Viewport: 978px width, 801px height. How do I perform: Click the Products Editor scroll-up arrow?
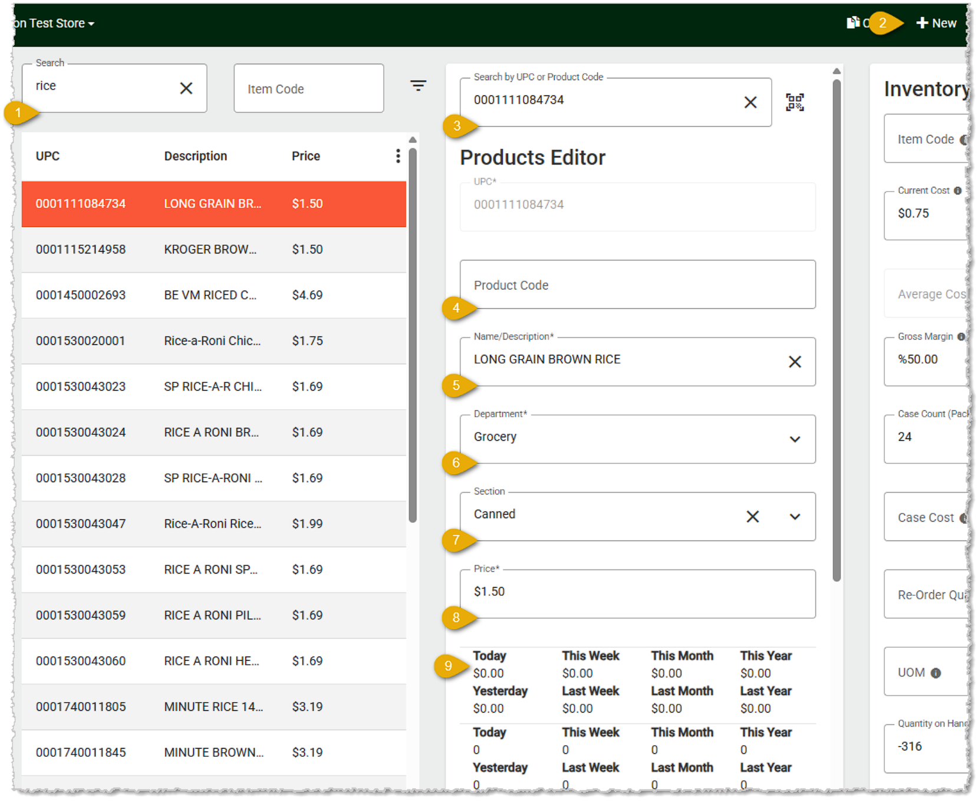(837, 71)
